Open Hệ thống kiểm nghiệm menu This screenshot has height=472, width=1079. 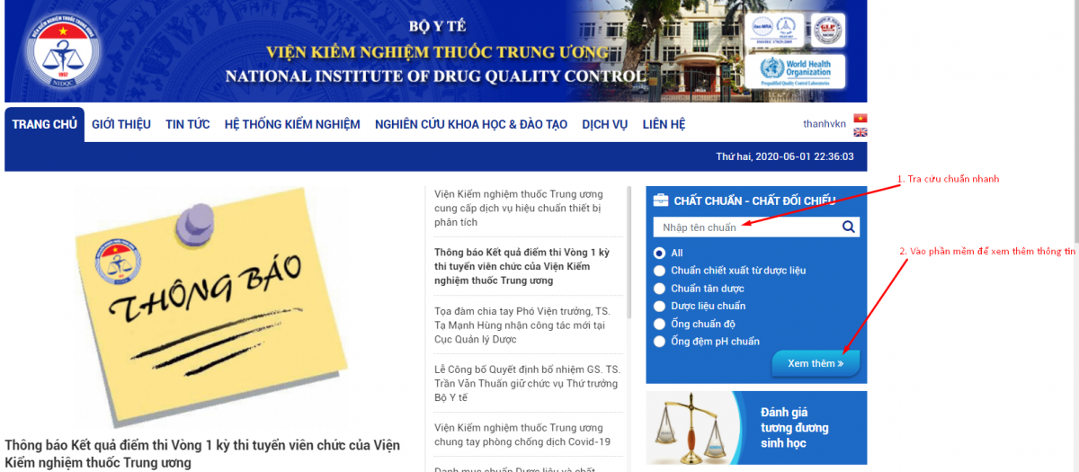click(x=292, y=125)
